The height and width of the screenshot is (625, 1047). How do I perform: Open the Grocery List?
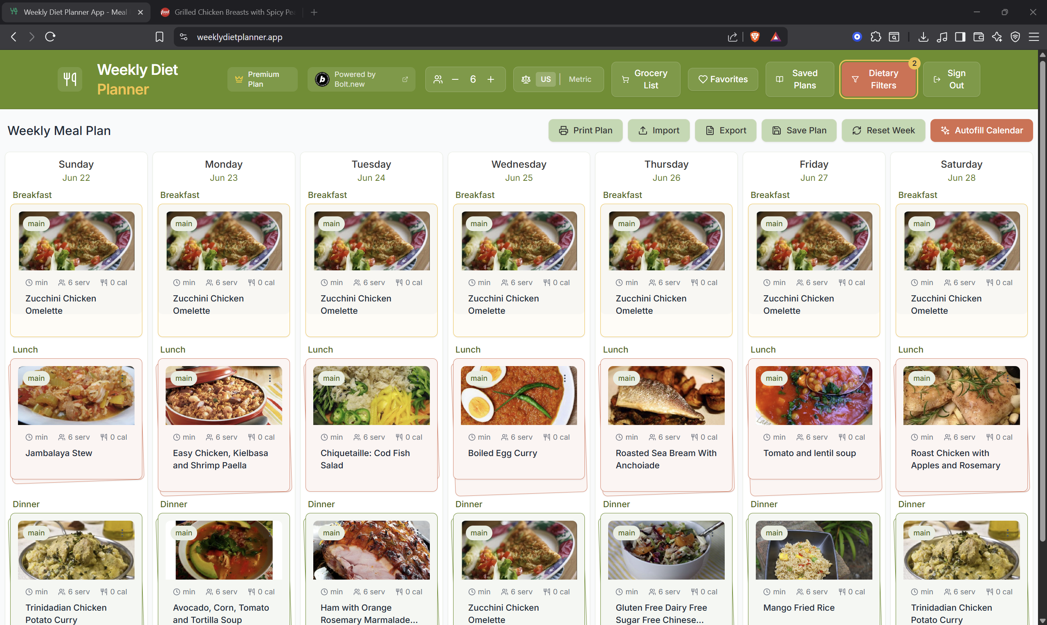645,79
